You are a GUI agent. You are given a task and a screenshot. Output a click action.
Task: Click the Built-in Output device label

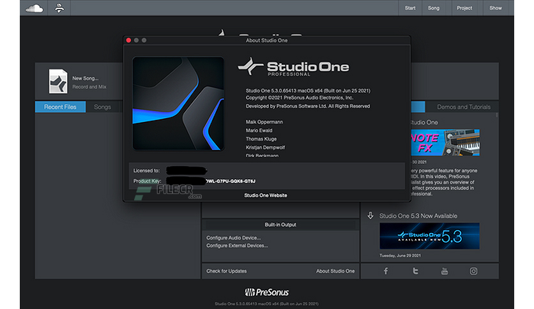coord(280,225)
